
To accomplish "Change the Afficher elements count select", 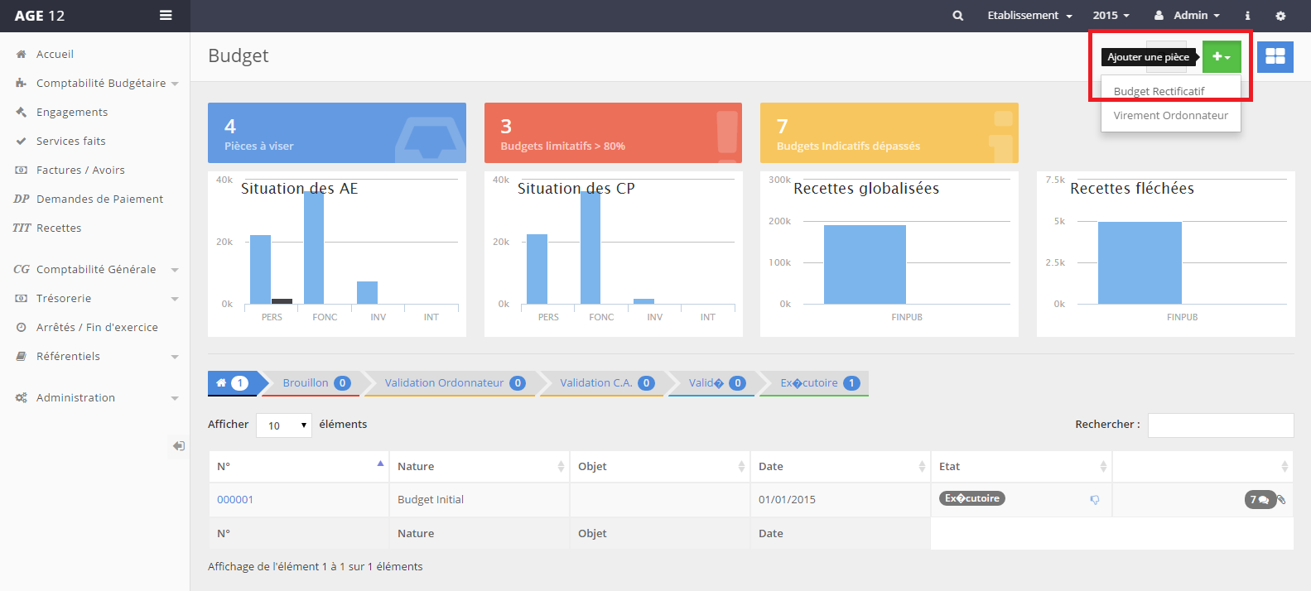I will click(284, 425).
